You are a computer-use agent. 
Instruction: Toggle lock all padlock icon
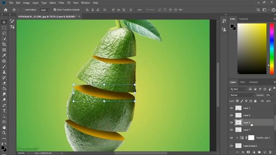pyautogui.click(x=255, y=101)
